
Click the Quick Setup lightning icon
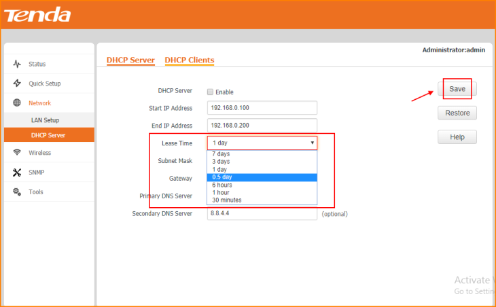[17, 84]
